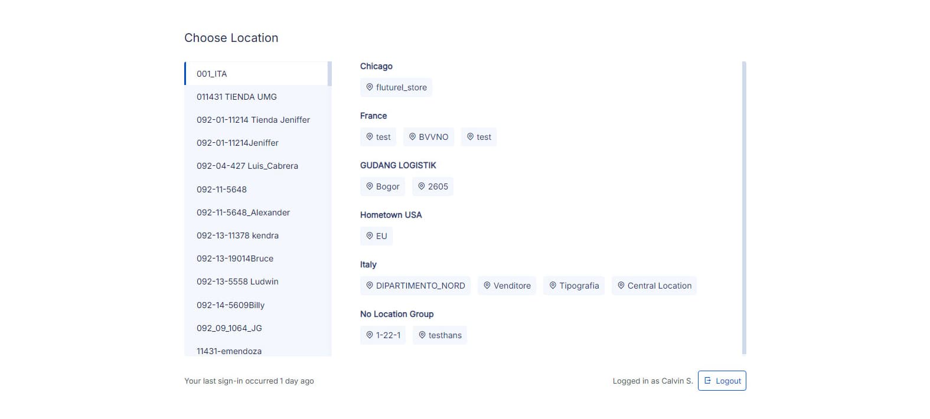Click the logout arrow icon

click(x=707, y=381)
